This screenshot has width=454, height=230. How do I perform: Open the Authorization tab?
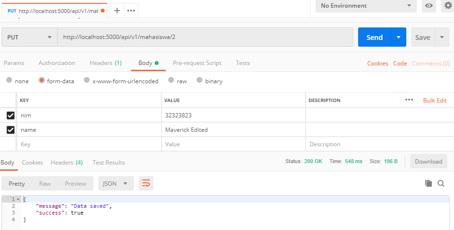tap(57, 63)
